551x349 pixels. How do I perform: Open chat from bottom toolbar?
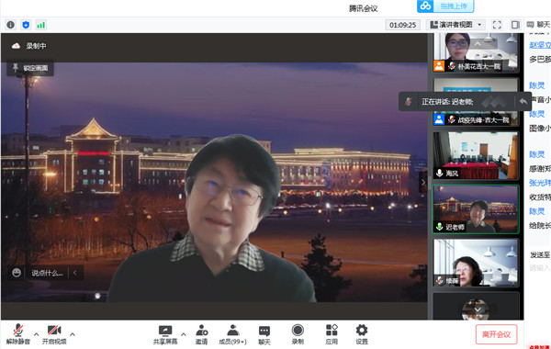[x=264, y=334]
